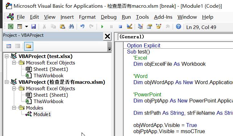Open the Window menu
Viewport: 233px width, 136px height.
pyautogui.click(x=187, y=17)
